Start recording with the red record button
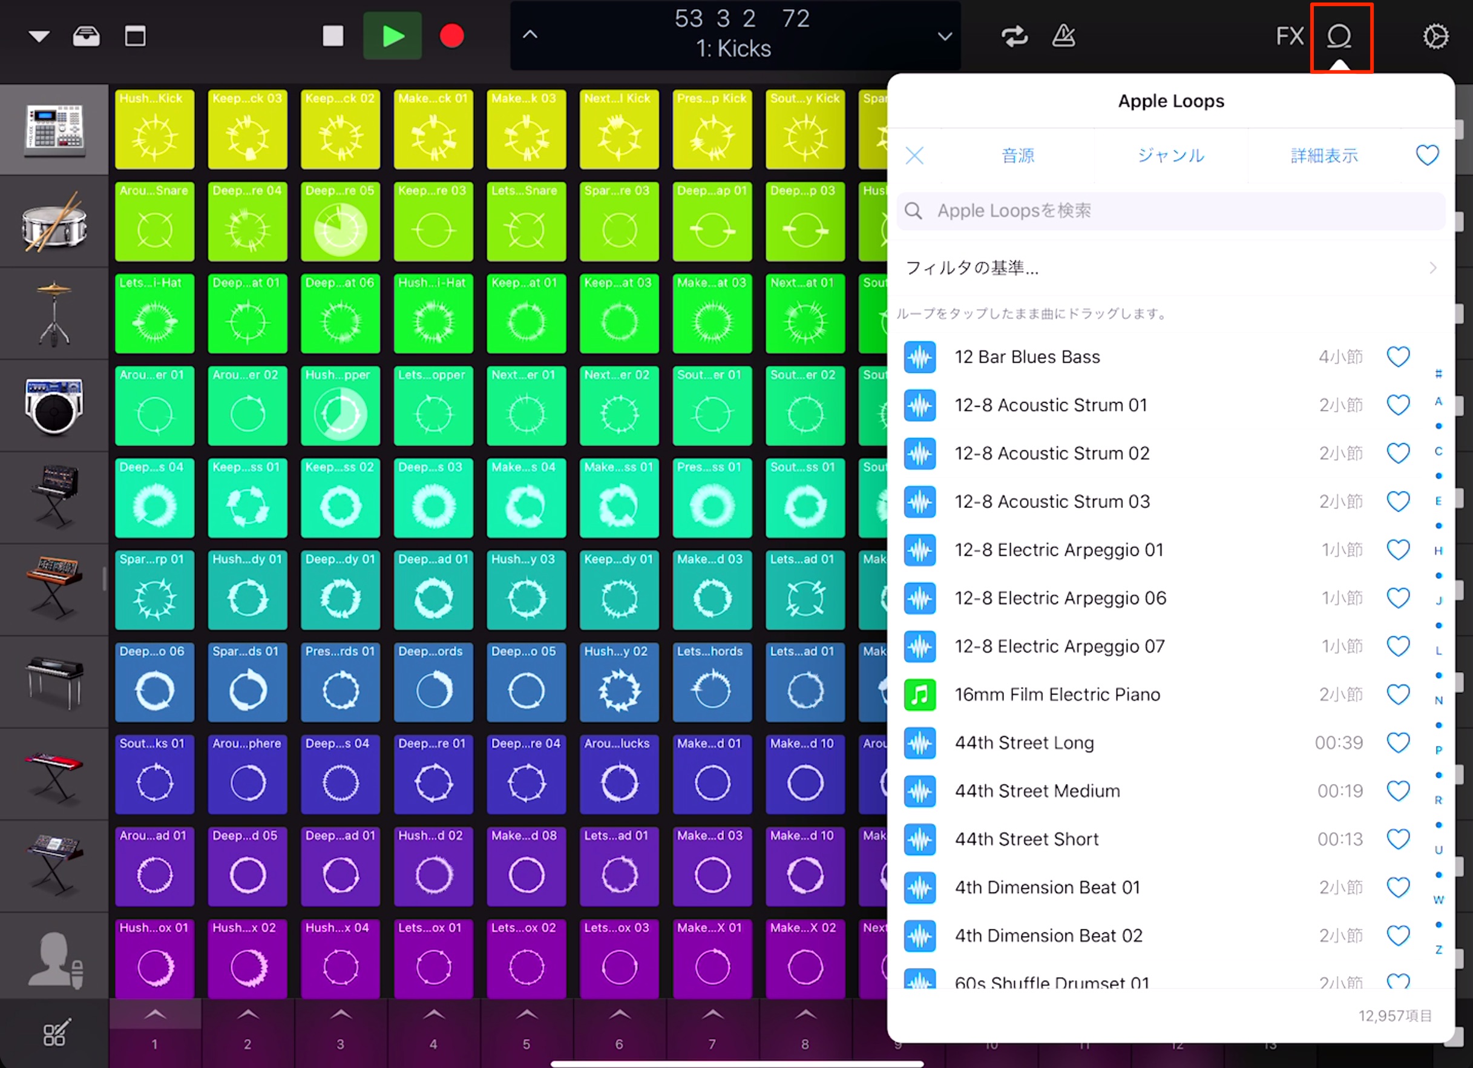Viewport: 1473px width, 1068px height. (x=452, y=36)
